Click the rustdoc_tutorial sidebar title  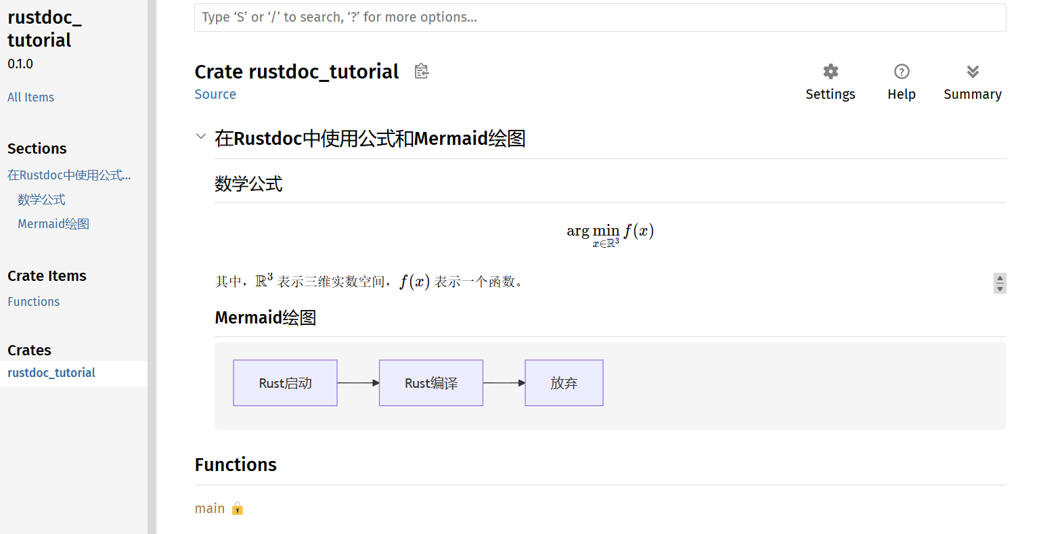coord(44,29)
